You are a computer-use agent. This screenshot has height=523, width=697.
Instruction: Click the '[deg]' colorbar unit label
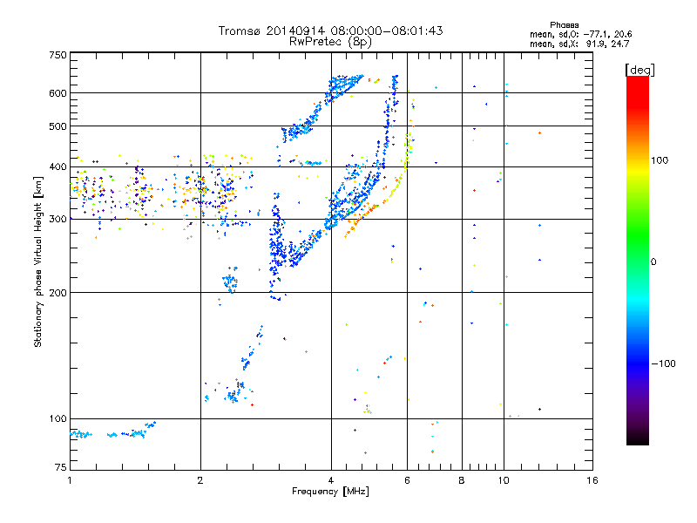pos(639,70)
